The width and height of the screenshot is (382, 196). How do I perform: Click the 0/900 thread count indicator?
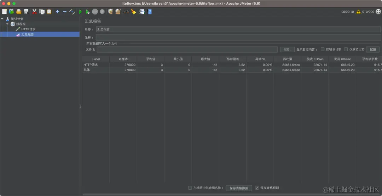coord(370,12)
